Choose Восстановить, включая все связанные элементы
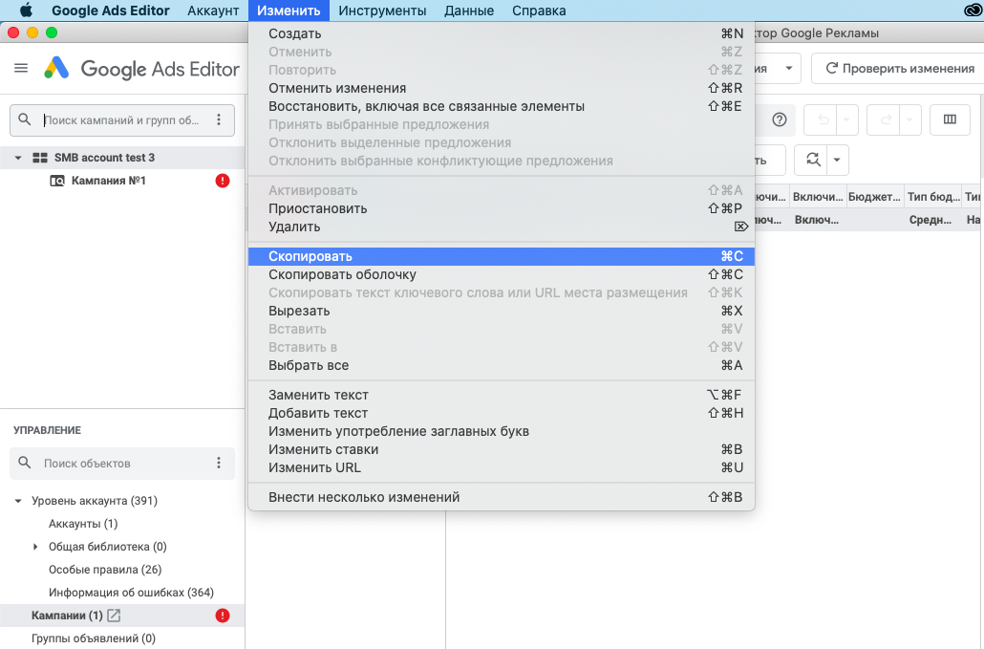984x649 pixels. pyautogui.click(x=502, y=106)
